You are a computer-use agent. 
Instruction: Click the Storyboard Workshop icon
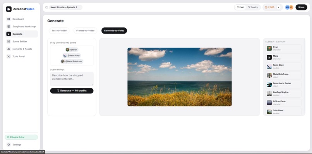(9, 26)
